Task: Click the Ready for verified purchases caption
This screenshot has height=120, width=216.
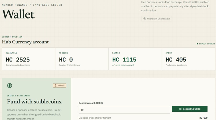Action: point(18,65)
